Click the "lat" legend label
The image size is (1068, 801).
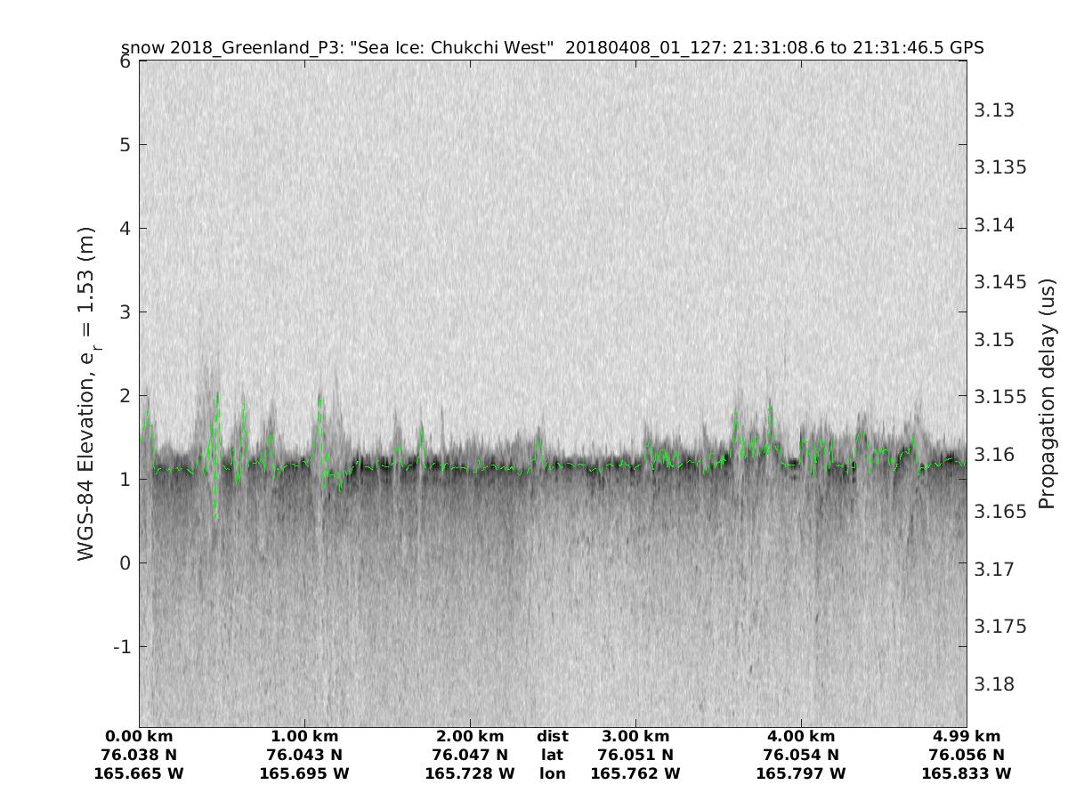(553, 755)
